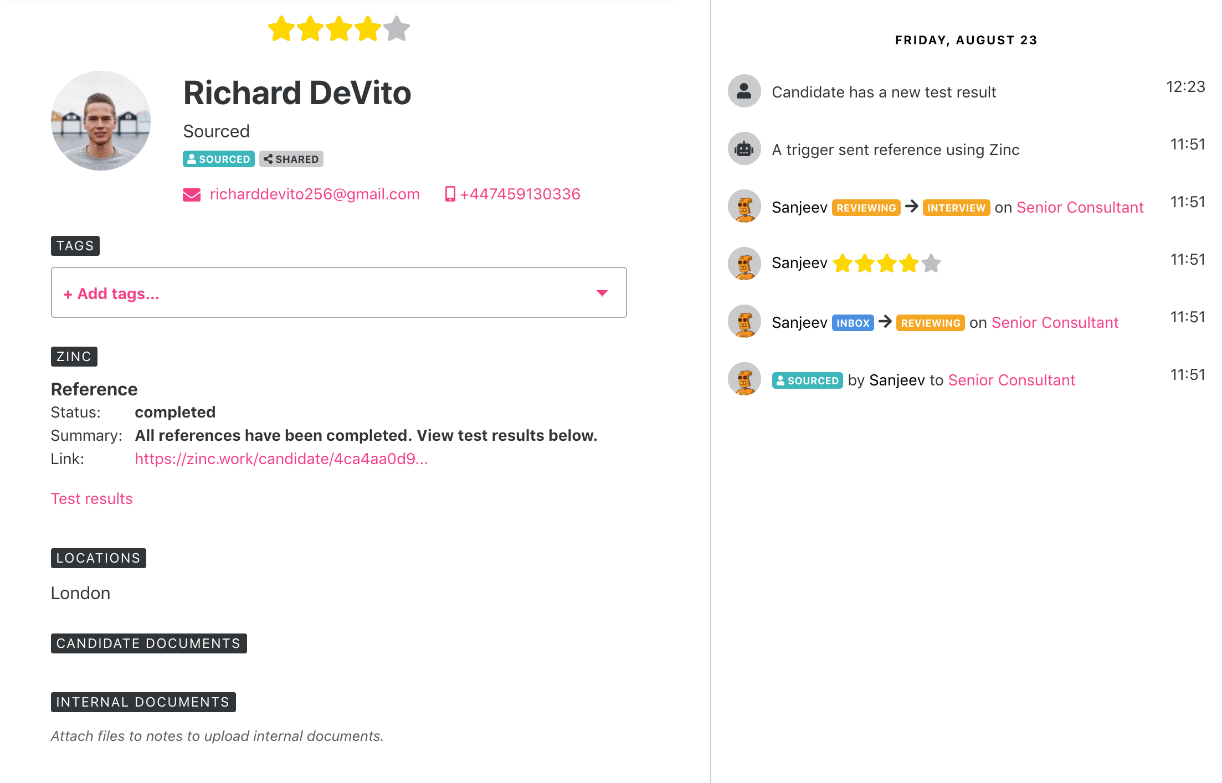
Task: Click the grey person icon beside test result
Action: pos(744,91)
